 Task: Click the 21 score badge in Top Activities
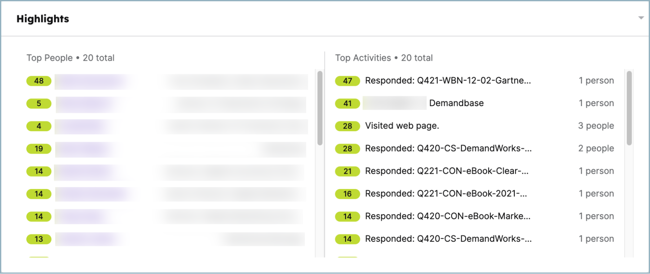[x=347, y=171]
